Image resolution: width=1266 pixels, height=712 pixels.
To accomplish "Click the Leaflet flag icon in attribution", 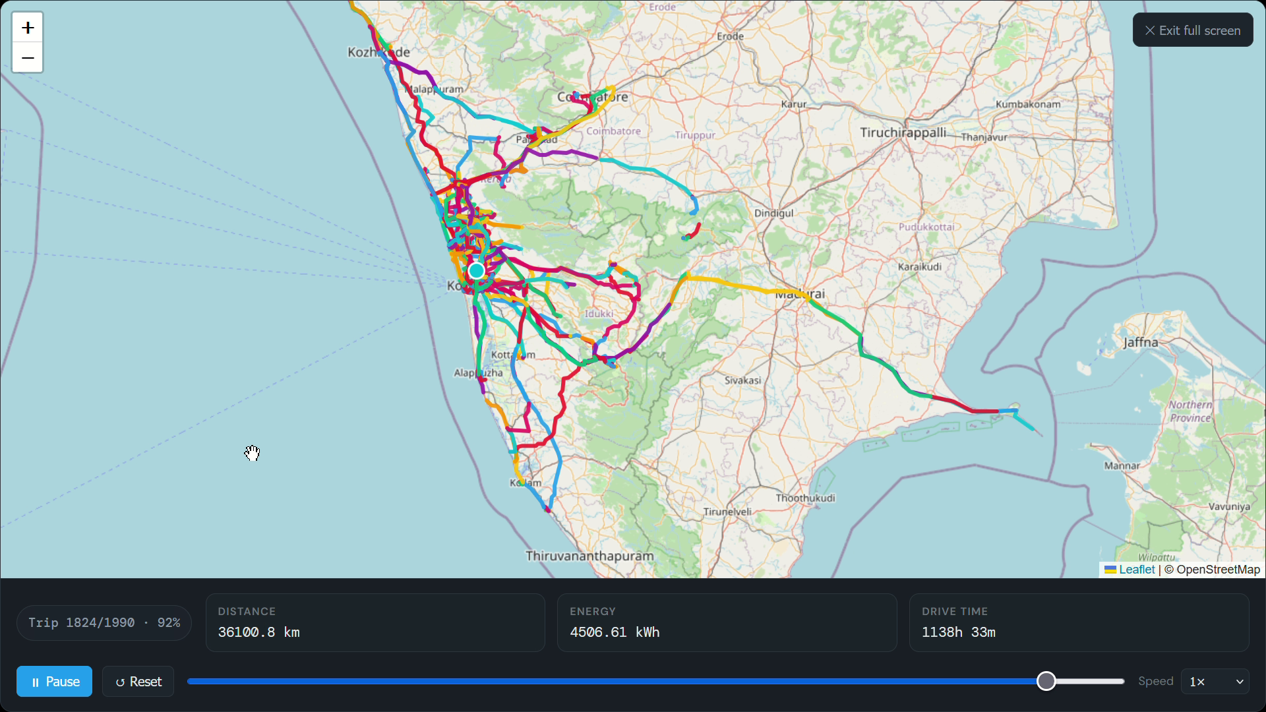I will coord(1110,569).
